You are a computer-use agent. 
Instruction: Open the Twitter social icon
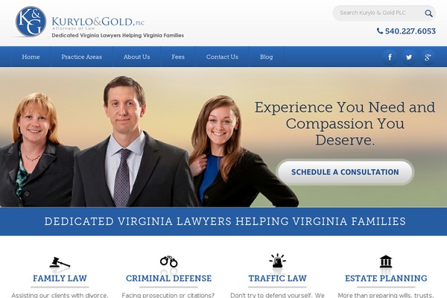[409, 57]
